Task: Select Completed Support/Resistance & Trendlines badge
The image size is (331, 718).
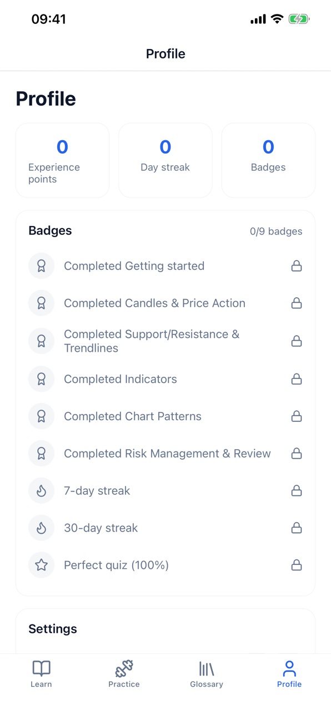Action: click(165, 341)
